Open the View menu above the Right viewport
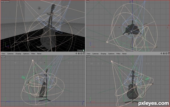Screen dimensions: 170x107 coord(3,54)
